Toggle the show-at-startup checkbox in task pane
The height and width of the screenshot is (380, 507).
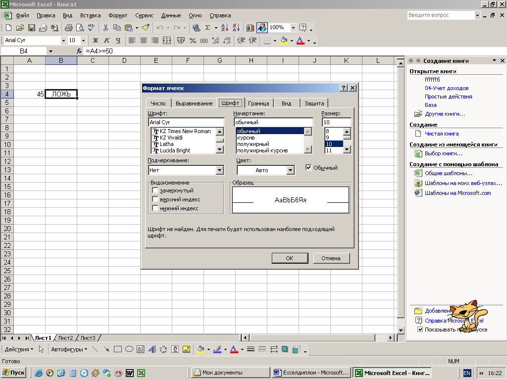click(x=420, y=330)
